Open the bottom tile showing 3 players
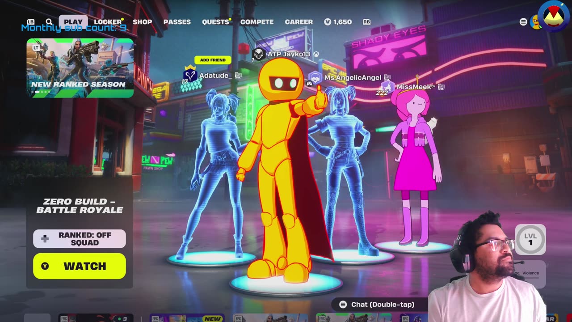The width and height of the screenshot is (572, 322). [x=96, y=318]
